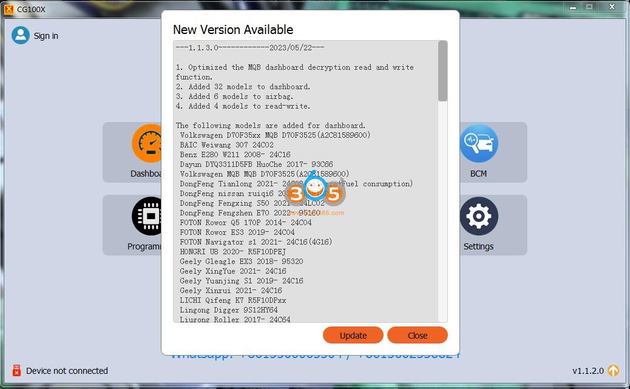Open the BCM car diagnostic icon
The image size is (630, 389).
point(478,143)
